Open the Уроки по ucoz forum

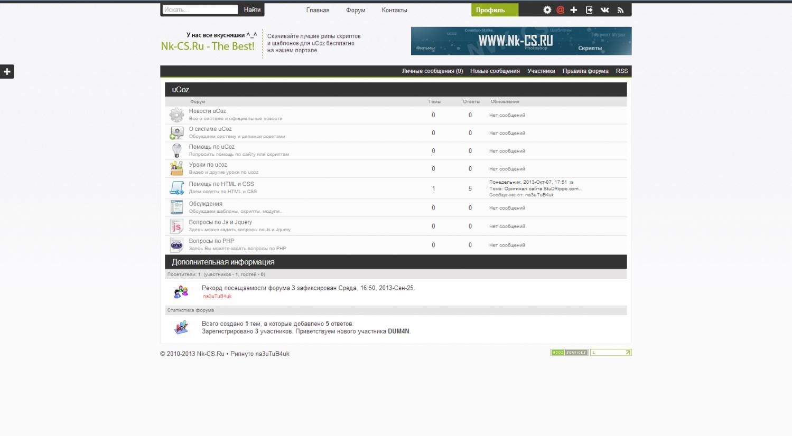coord(208,165)
